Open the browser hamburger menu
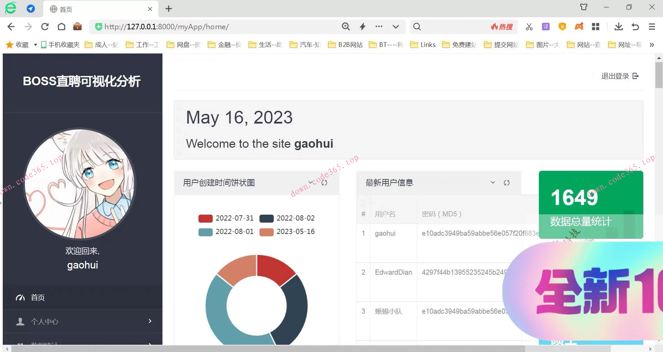Screen dimensions: 663x352 [x=652, y=27]
